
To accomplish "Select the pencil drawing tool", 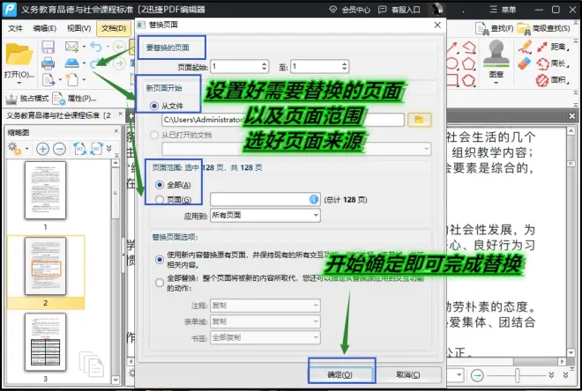I will pyautogui.click(x=525, y=47).
